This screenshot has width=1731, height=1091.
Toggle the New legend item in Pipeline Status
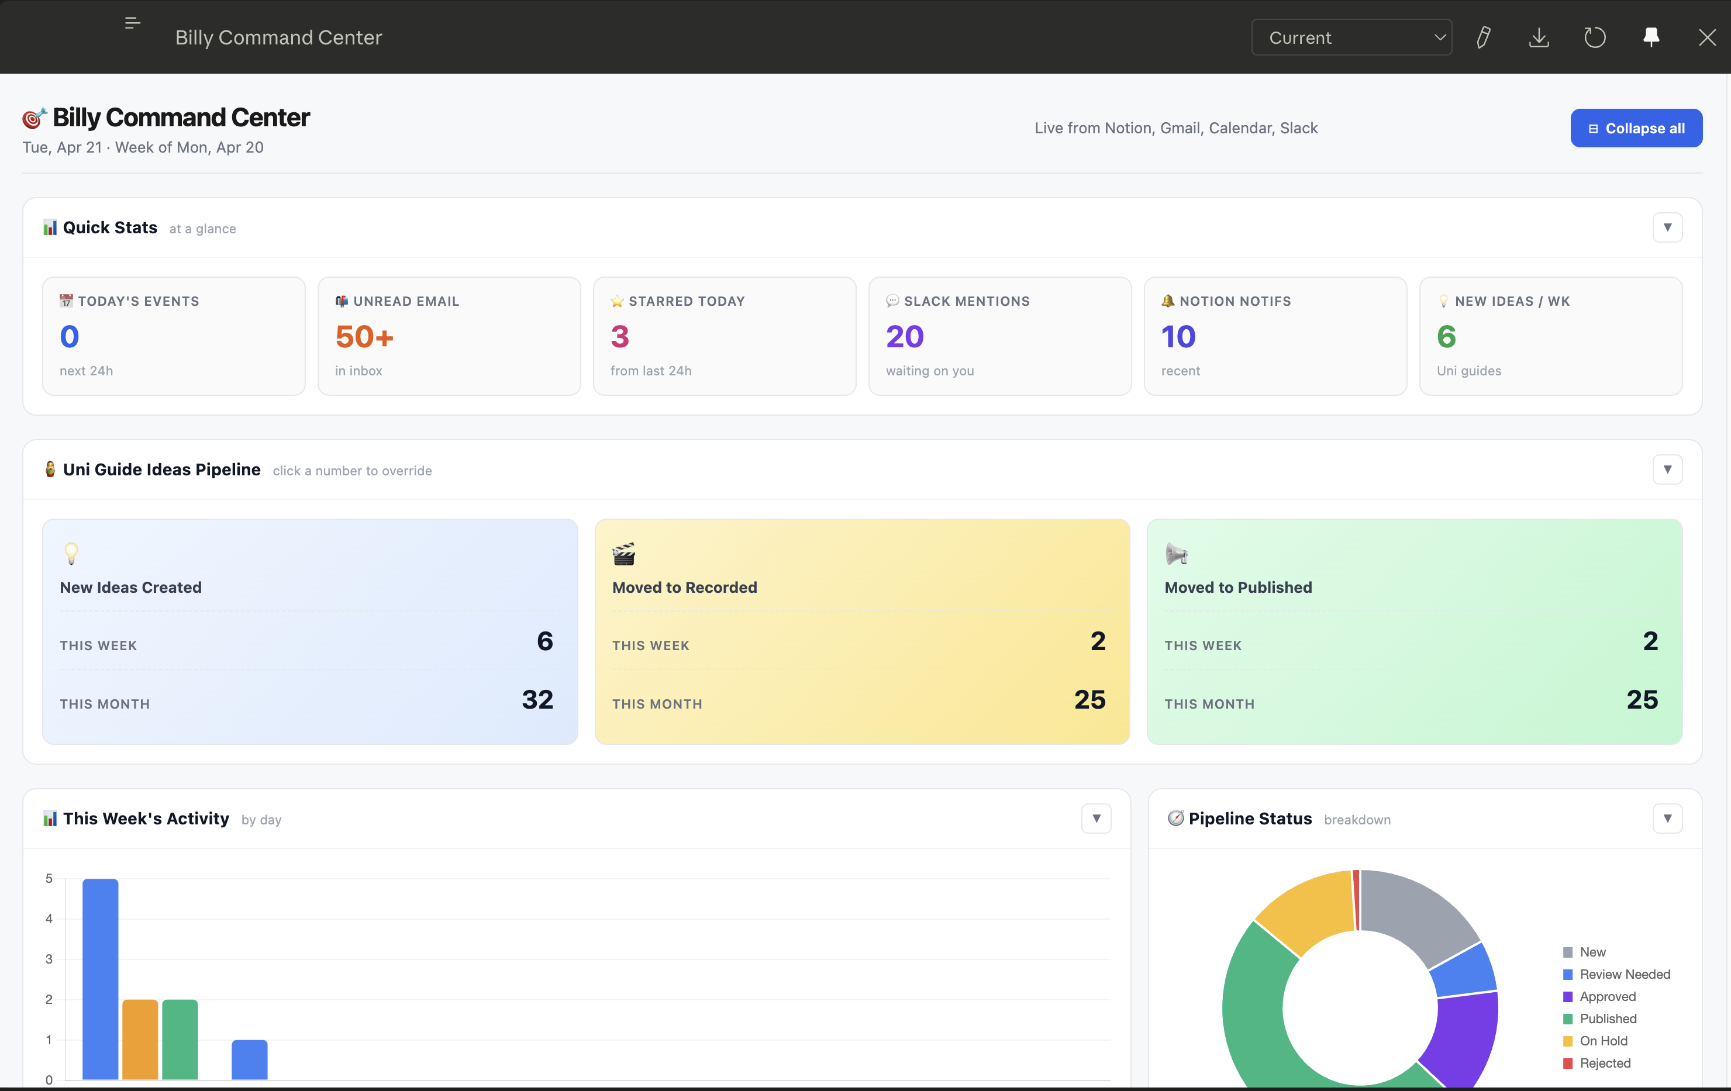tap(1584, 952)
